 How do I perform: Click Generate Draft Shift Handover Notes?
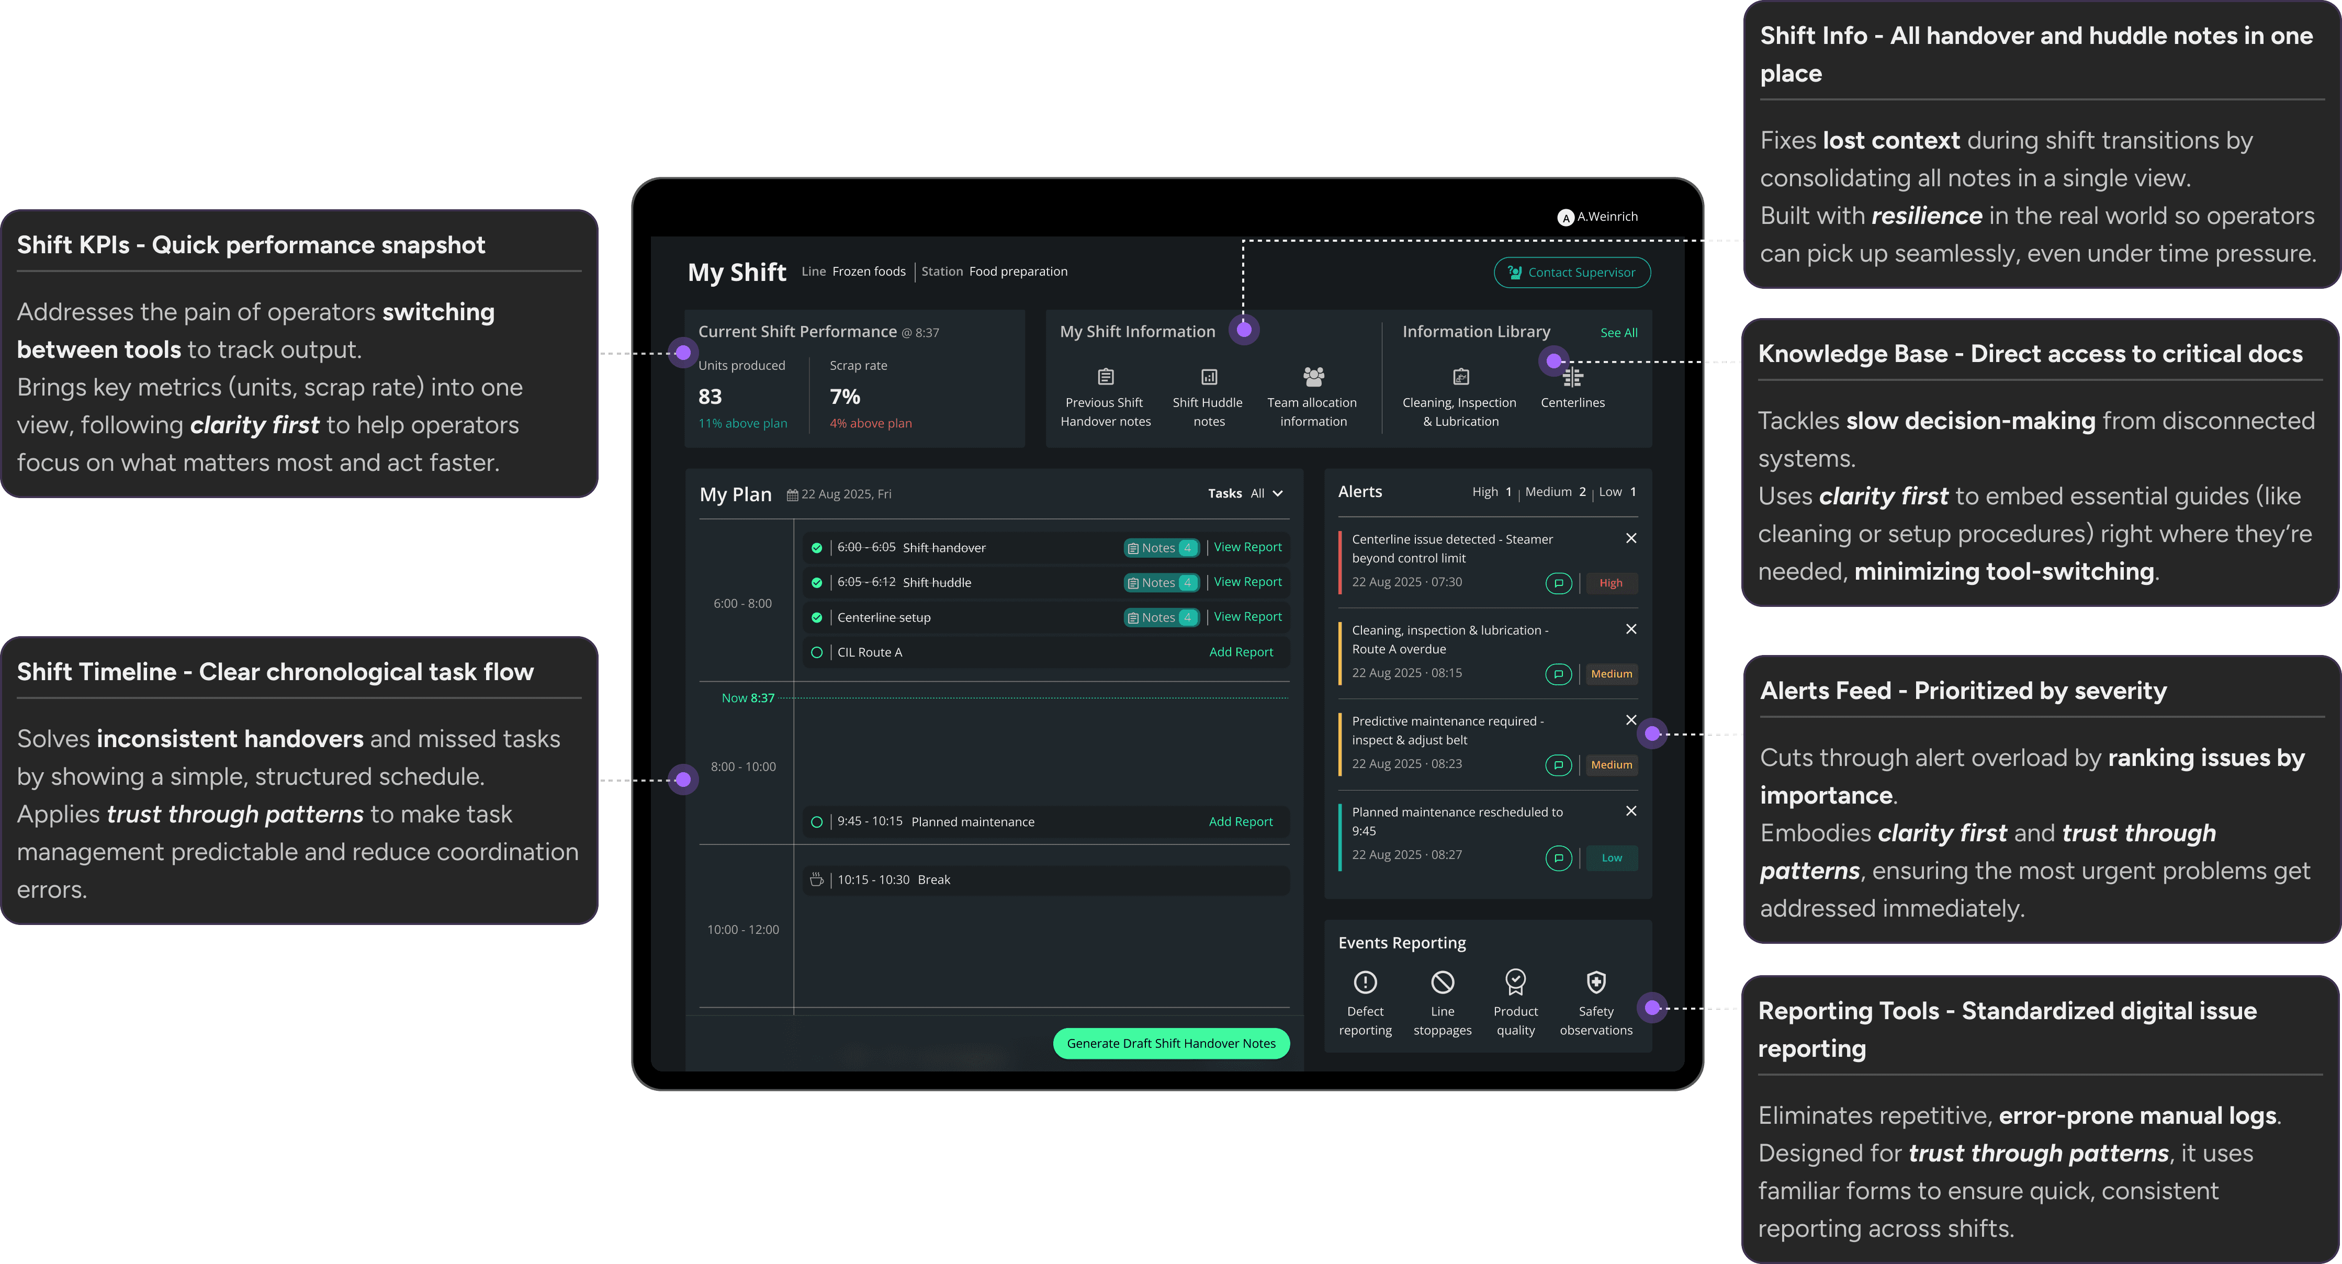tap(1171, 1043)
